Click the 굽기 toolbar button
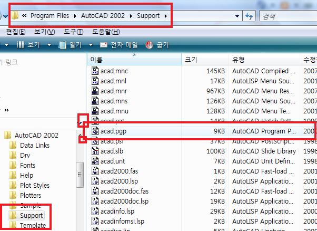This screenshot has height=231, width=317. tap(157, 45)
